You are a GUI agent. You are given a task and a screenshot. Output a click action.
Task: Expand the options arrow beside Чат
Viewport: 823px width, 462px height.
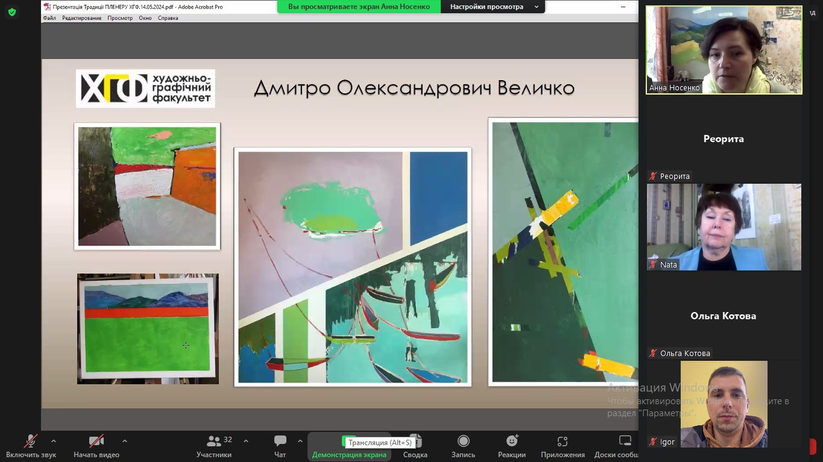click(300, 441)
